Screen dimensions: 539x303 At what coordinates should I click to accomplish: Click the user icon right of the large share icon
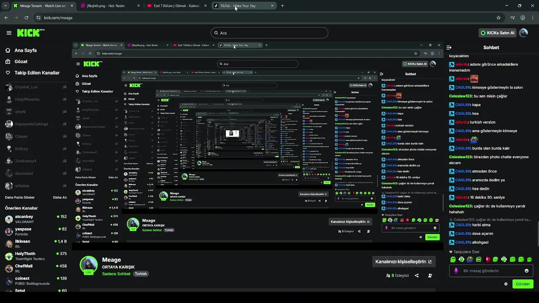430,276
